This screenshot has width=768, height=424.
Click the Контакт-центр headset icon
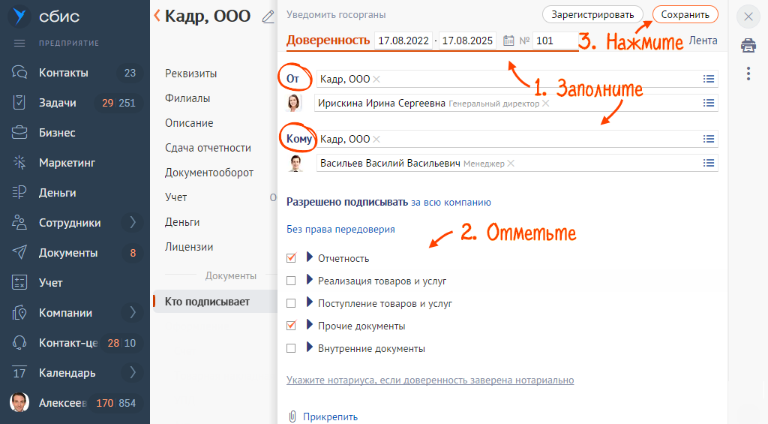pos(19,343)
